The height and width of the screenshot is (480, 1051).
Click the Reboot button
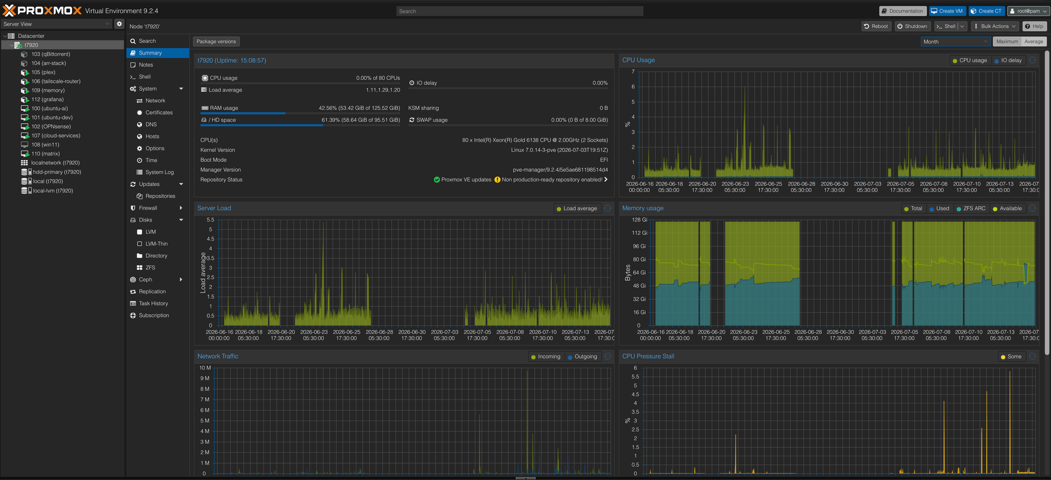point(876,26)
